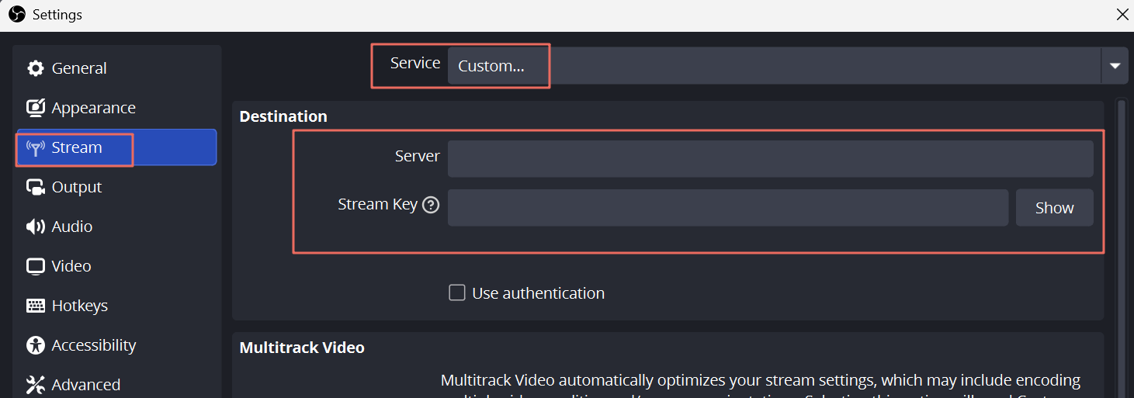Image resolution: width=1134 pixels, height=398 pixels.
Task: Click the Multitrack Video section heading
Action: [302, 348]
